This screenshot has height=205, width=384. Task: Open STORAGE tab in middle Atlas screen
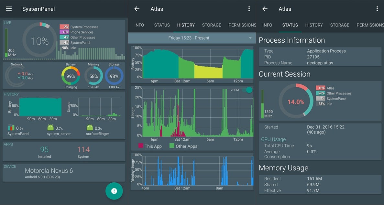tap(212, 25)
